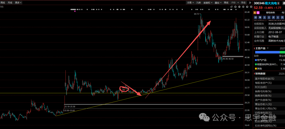Screen dimensions: 285x129
Task: Click the green segment of revenue bar
Action: click(282, 52)
